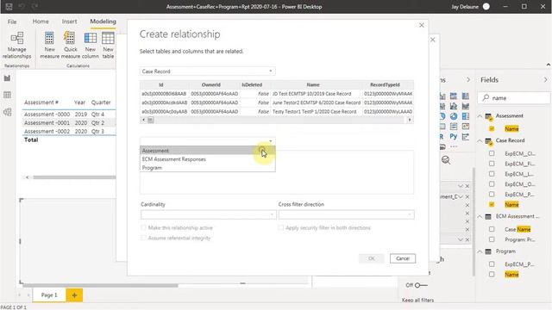Uncheck Name under Assessment table
Screen dimensions: 552x310
tap(492, 128)
